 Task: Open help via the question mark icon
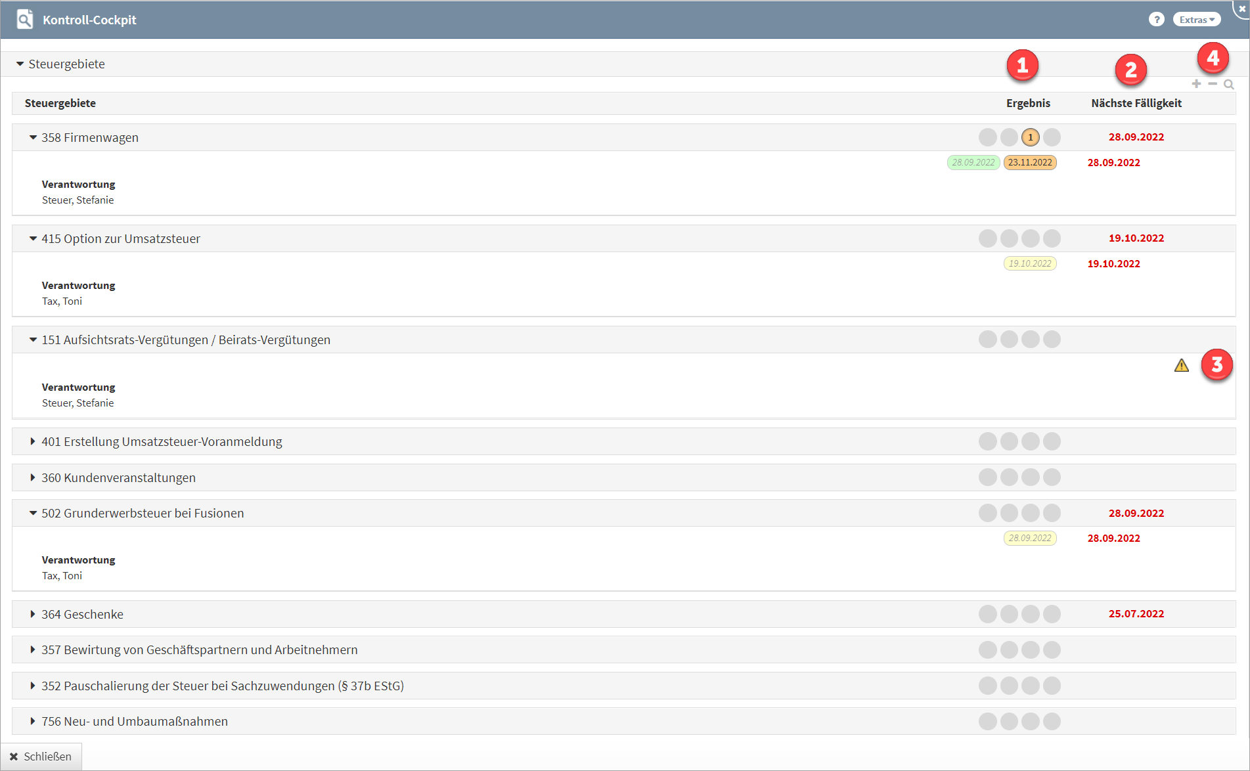point(1157,20)
